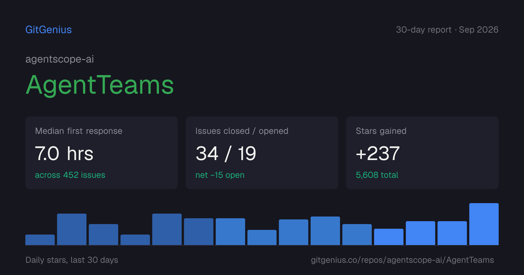Open the AgentTeams repository title
Viewport: 524px width, 275px height.
pos(100,85)
